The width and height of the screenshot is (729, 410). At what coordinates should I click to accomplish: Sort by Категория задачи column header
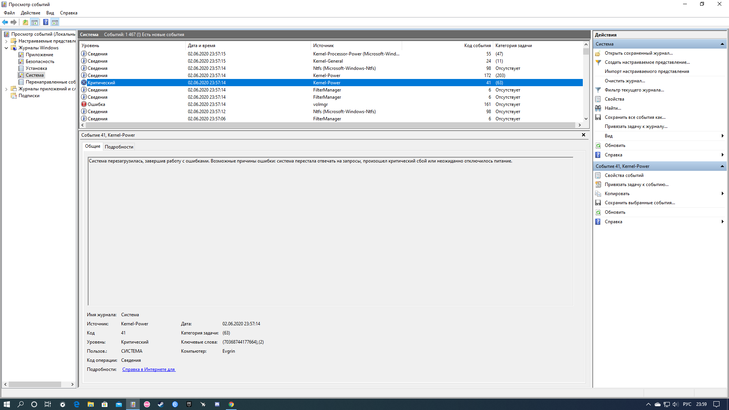pos(538,46)
